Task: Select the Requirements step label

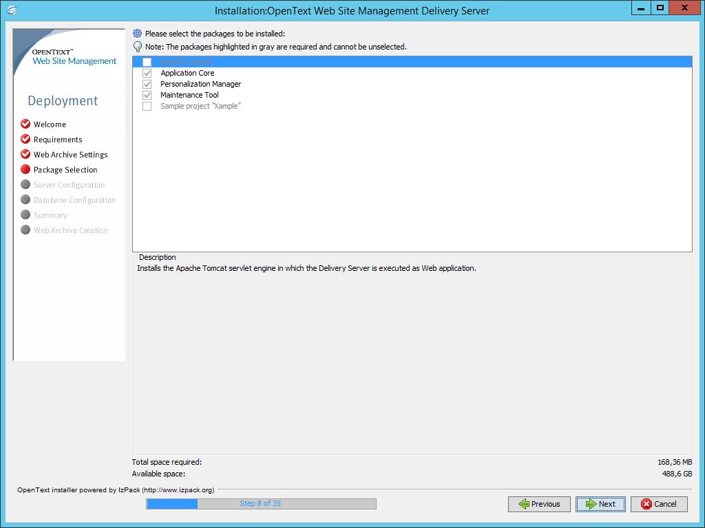Action: pyautogui.click(x=58, y=140)
